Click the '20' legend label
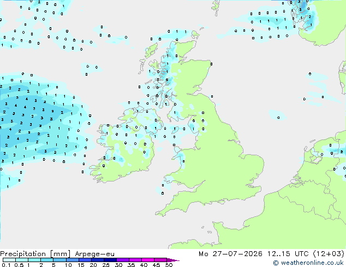The image size is (346, 267). 93,265
